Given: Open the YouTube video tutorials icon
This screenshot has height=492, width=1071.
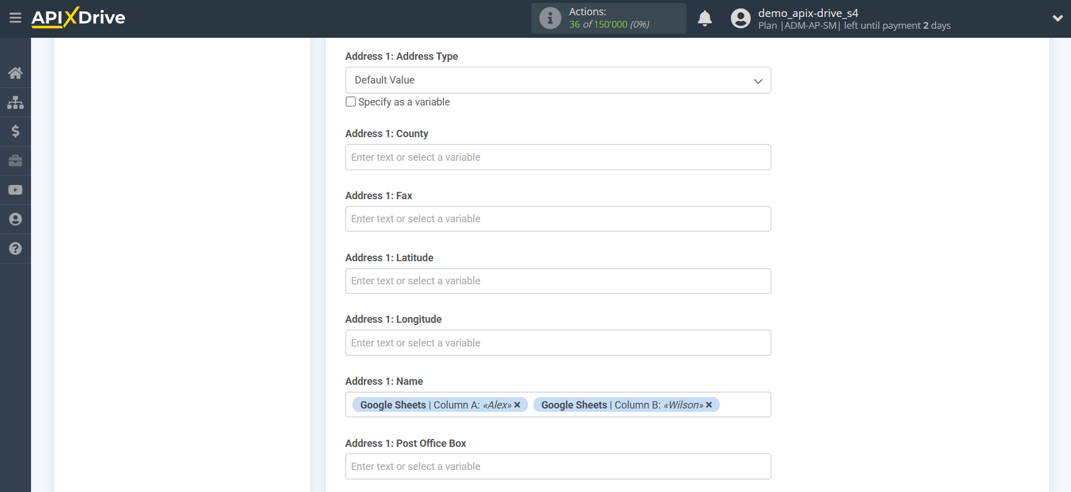Looking at the screenshot, I should point(15,190).
